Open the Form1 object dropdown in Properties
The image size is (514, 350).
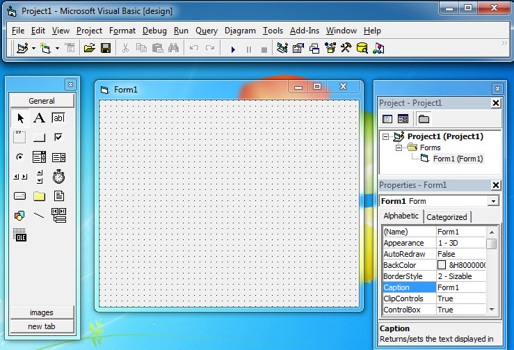click(493, 201)
